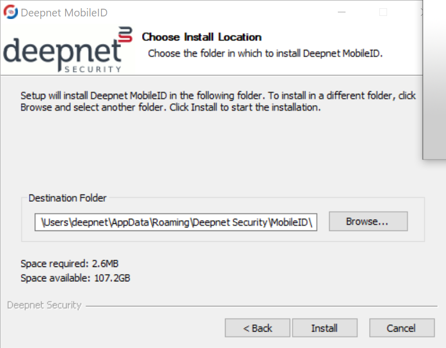Click the Choose Install Location heading
The height and width of the screenshot is (348, 446).
pos(201,37)
